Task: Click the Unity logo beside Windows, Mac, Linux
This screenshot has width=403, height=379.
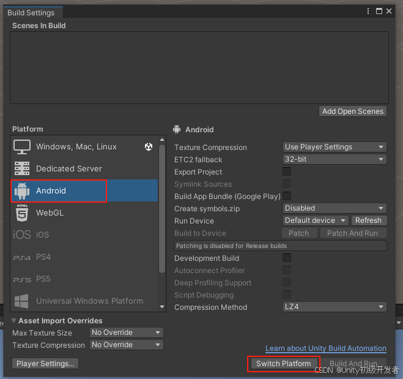Action: [x=149, y=147]
